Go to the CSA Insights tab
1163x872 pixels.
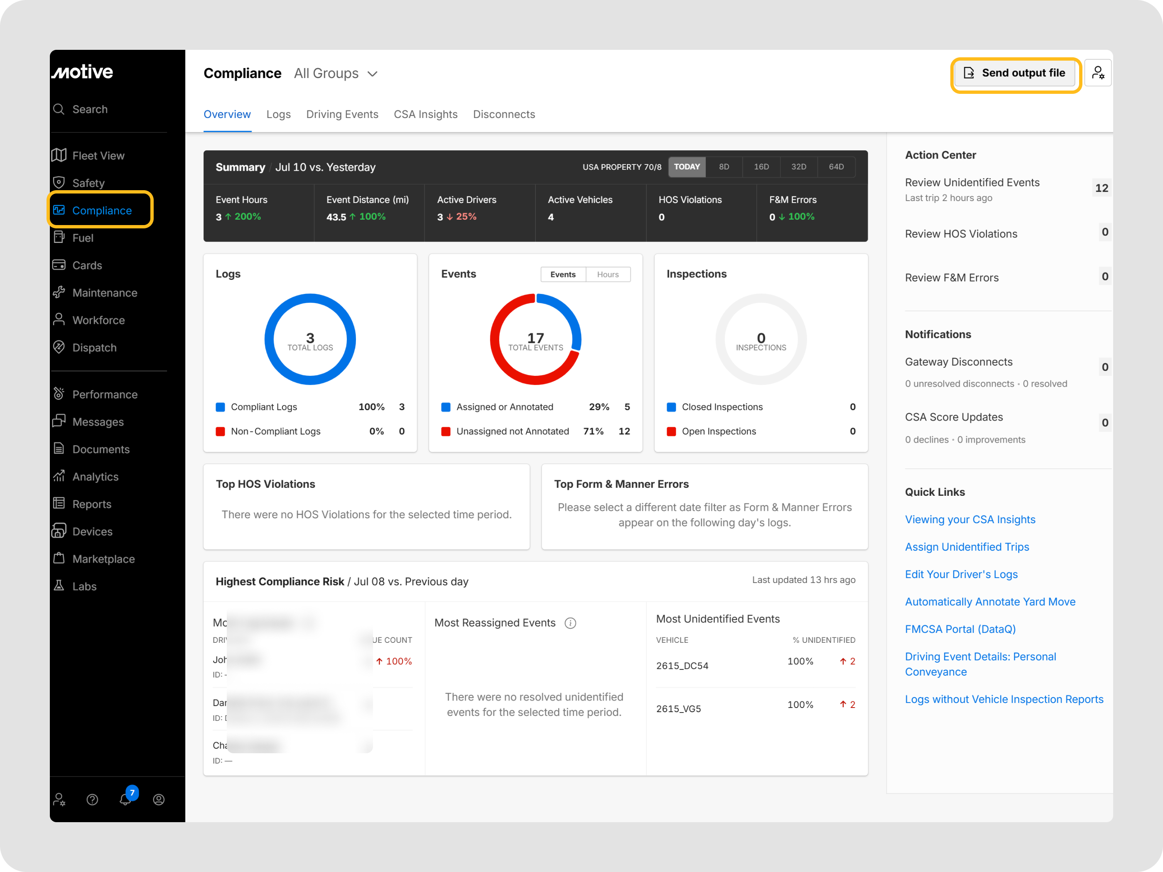click(426, 114)
